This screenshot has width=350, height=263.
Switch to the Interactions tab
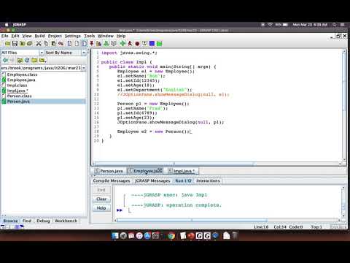click(x=208, y=180)
